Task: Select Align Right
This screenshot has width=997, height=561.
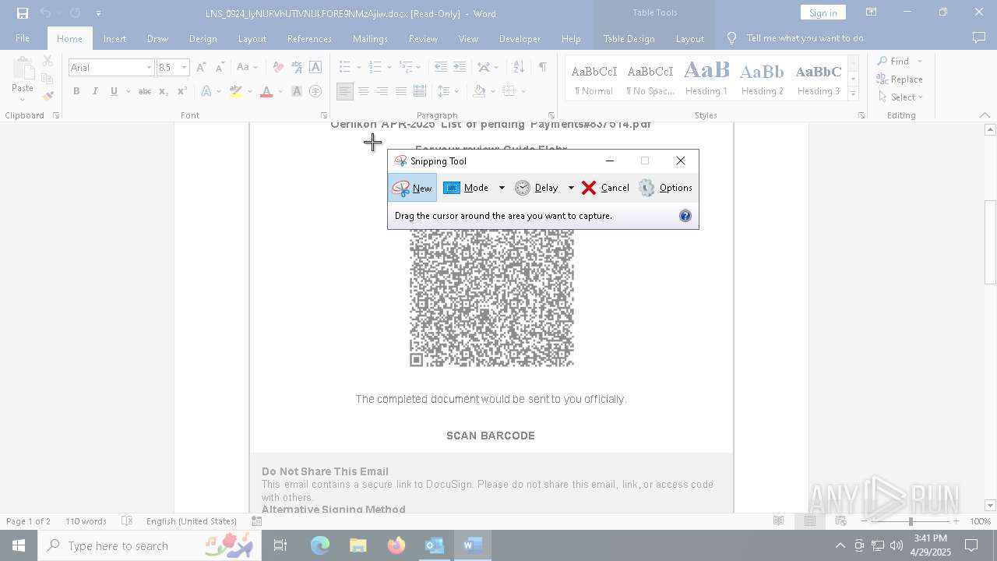Action: 382,91
